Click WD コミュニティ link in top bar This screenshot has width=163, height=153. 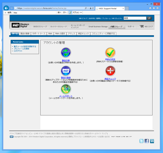117,18
